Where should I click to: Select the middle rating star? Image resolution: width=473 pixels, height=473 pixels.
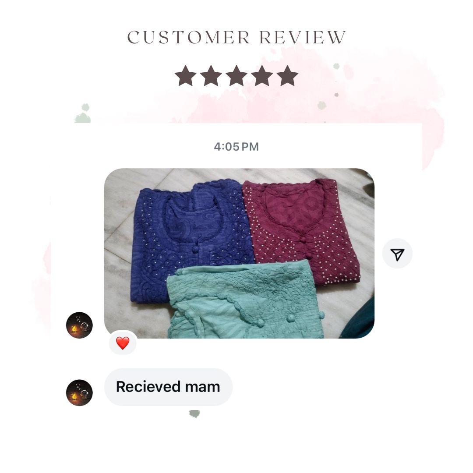(236, 76)
